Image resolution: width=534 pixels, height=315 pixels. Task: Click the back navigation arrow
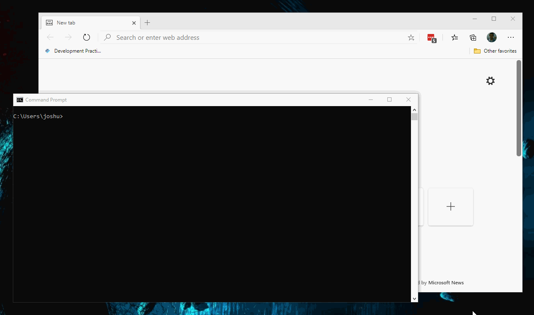50,37
